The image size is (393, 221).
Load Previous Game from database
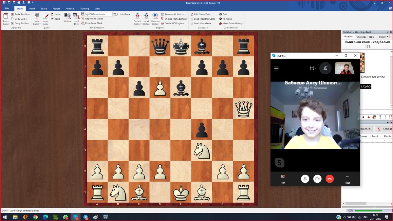tap(202, 19)
